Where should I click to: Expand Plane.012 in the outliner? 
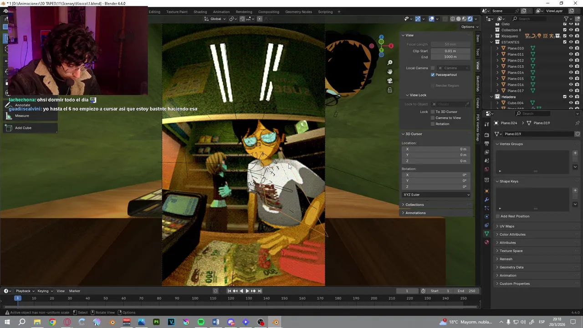(497, 60)
